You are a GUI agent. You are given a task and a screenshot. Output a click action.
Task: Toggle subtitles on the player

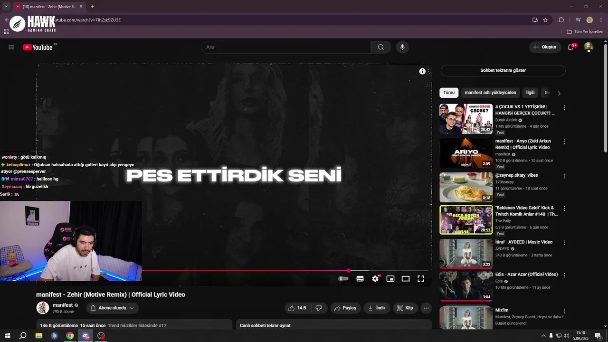coord(360,279)
